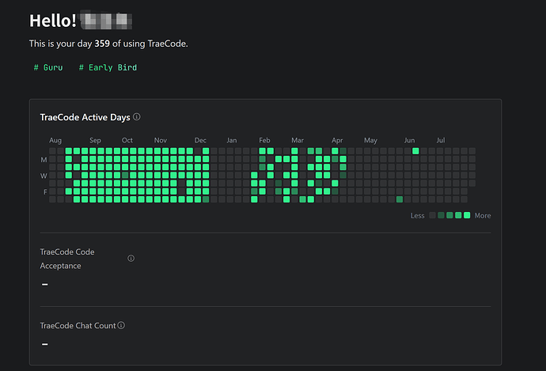546x371 pixels.
Task: Click the gray legend swatch next to Less
Action: pyautogui.click(x=433, y=215)
